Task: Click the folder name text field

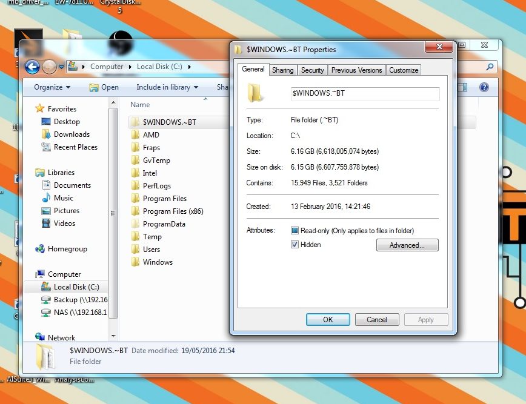Action: click(364, 93)
